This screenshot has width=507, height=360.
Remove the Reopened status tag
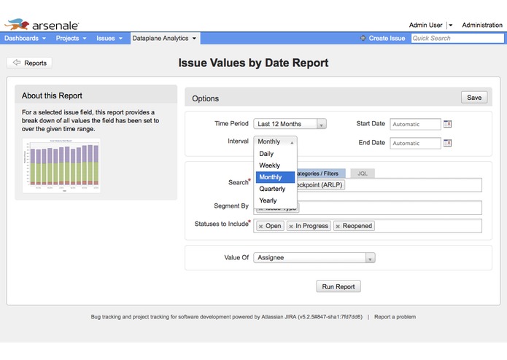coord(338,227)
